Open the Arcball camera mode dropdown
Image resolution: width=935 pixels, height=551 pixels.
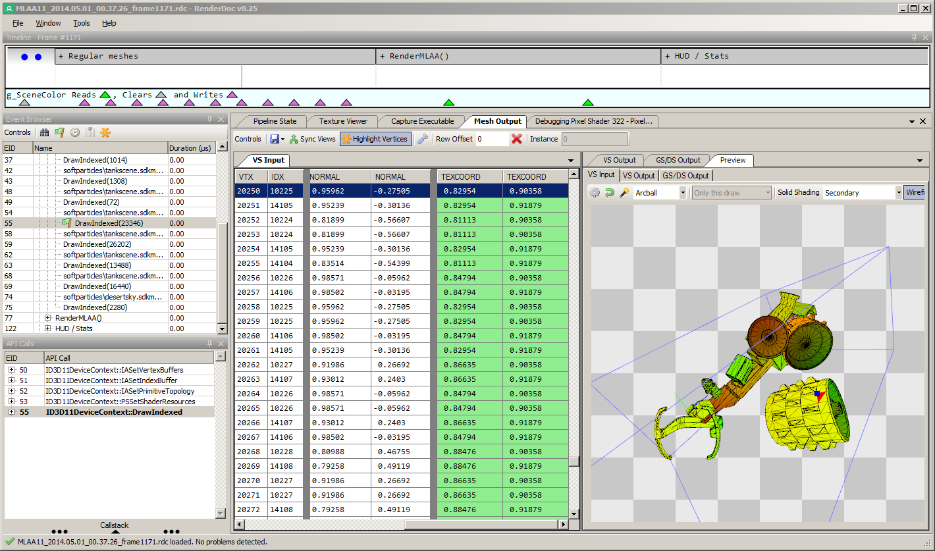point(682,193)
